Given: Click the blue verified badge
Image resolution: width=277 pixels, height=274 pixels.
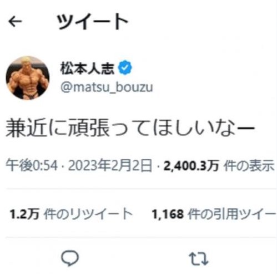Looking at the screenshot, I should 125,67.
